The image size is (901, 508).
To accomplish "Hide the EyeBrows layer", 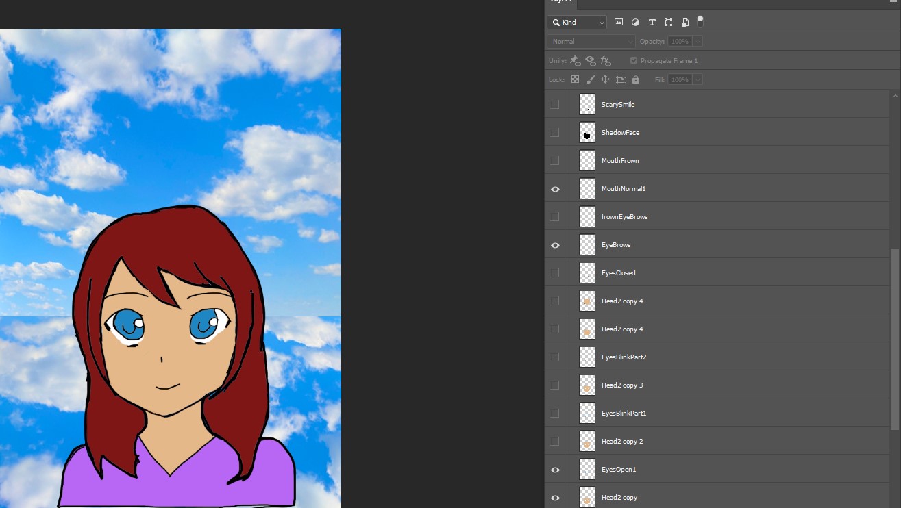I will pos(555,245).
